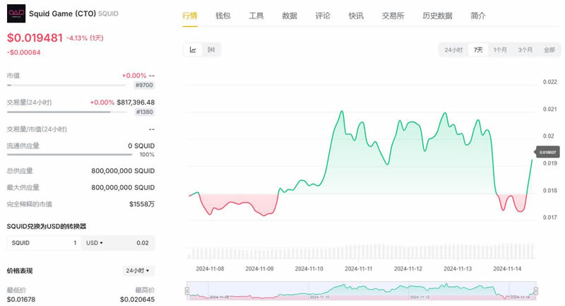Click the volume rank #1380 badge
Viewport: 565px width, 306px height.
pos(145,112)
